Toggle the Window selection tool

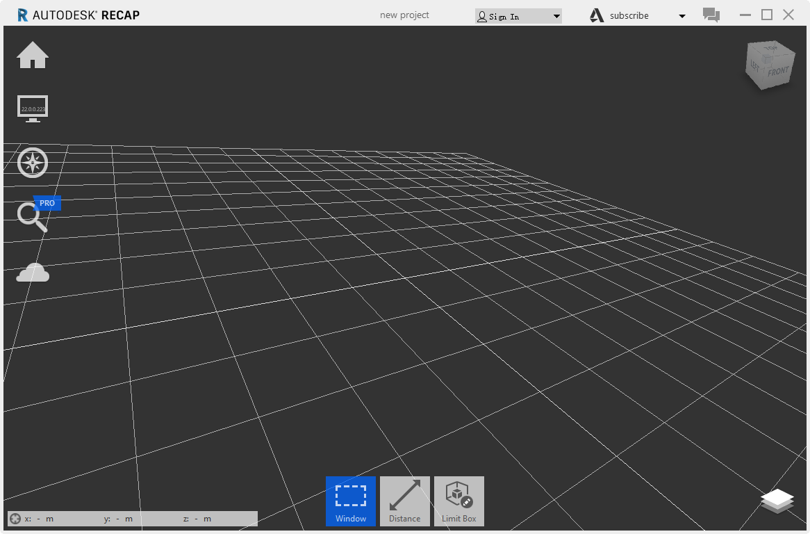coord(351,501)
